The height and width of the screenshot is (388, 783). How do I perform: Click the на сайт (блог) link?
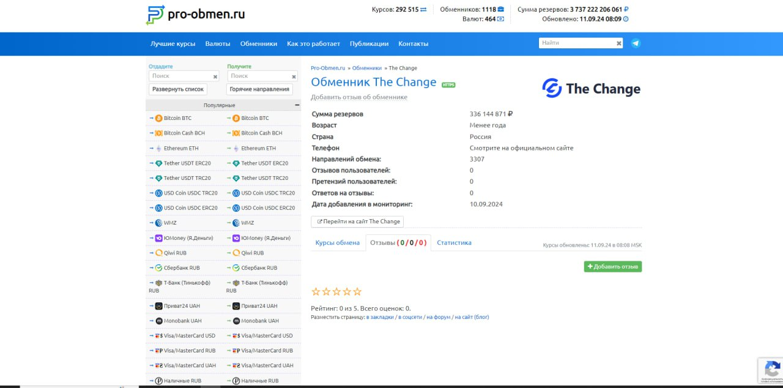tap(472, 317)
